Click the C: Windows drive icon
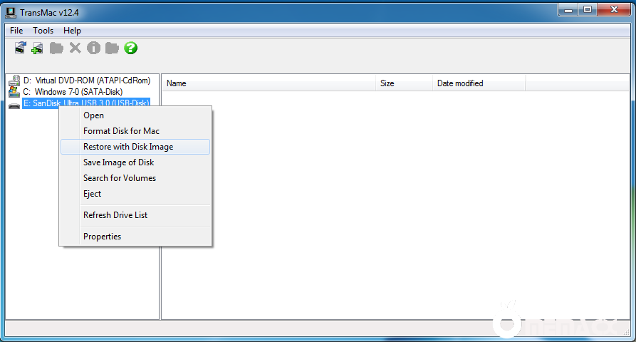 click(14, 92)
